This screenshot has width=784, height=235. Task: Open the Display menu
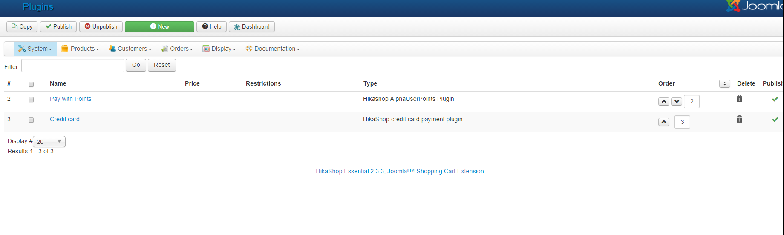219,49
